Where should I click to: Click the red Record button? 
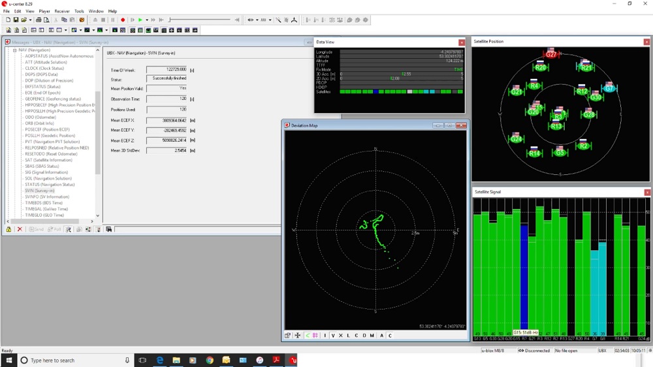[123, 20]
